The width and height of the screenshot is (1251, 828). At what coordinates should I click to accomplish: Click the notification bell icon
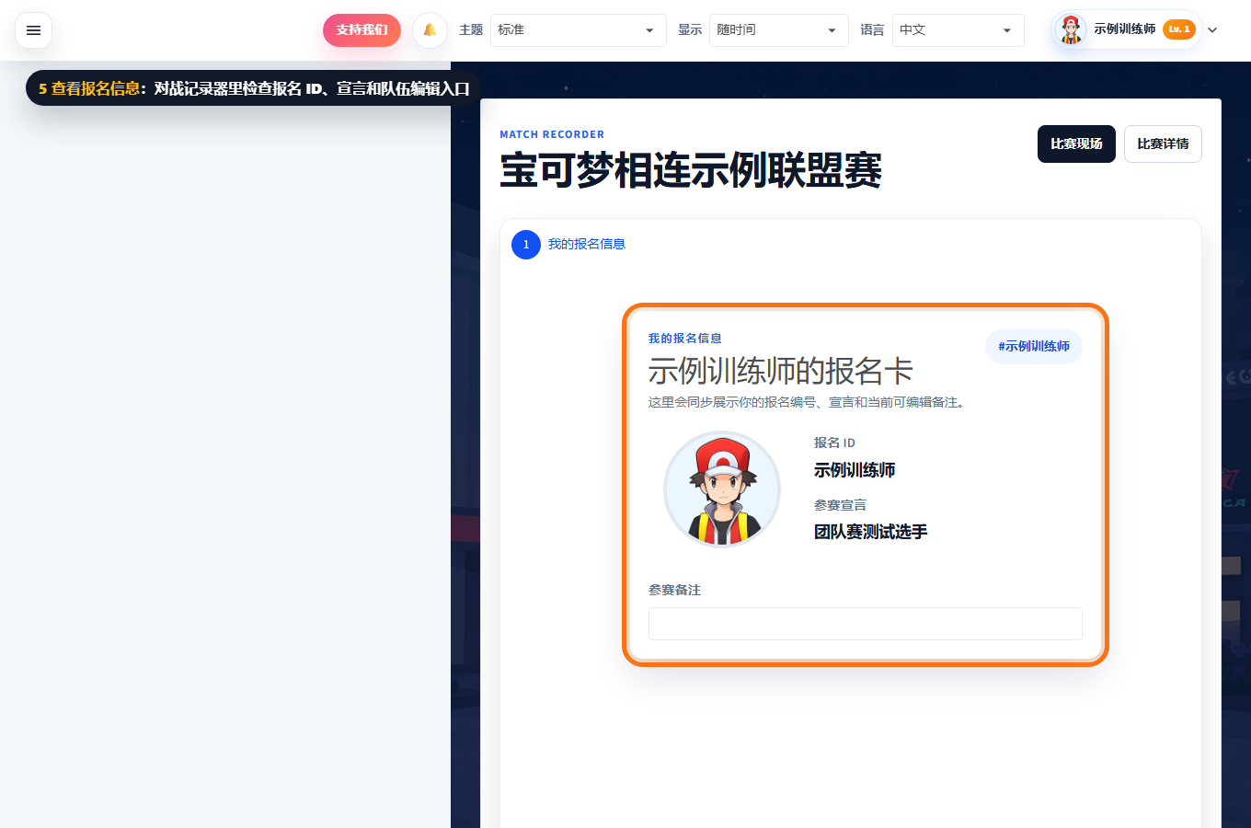pyautogui.click(x=430, y=30)
